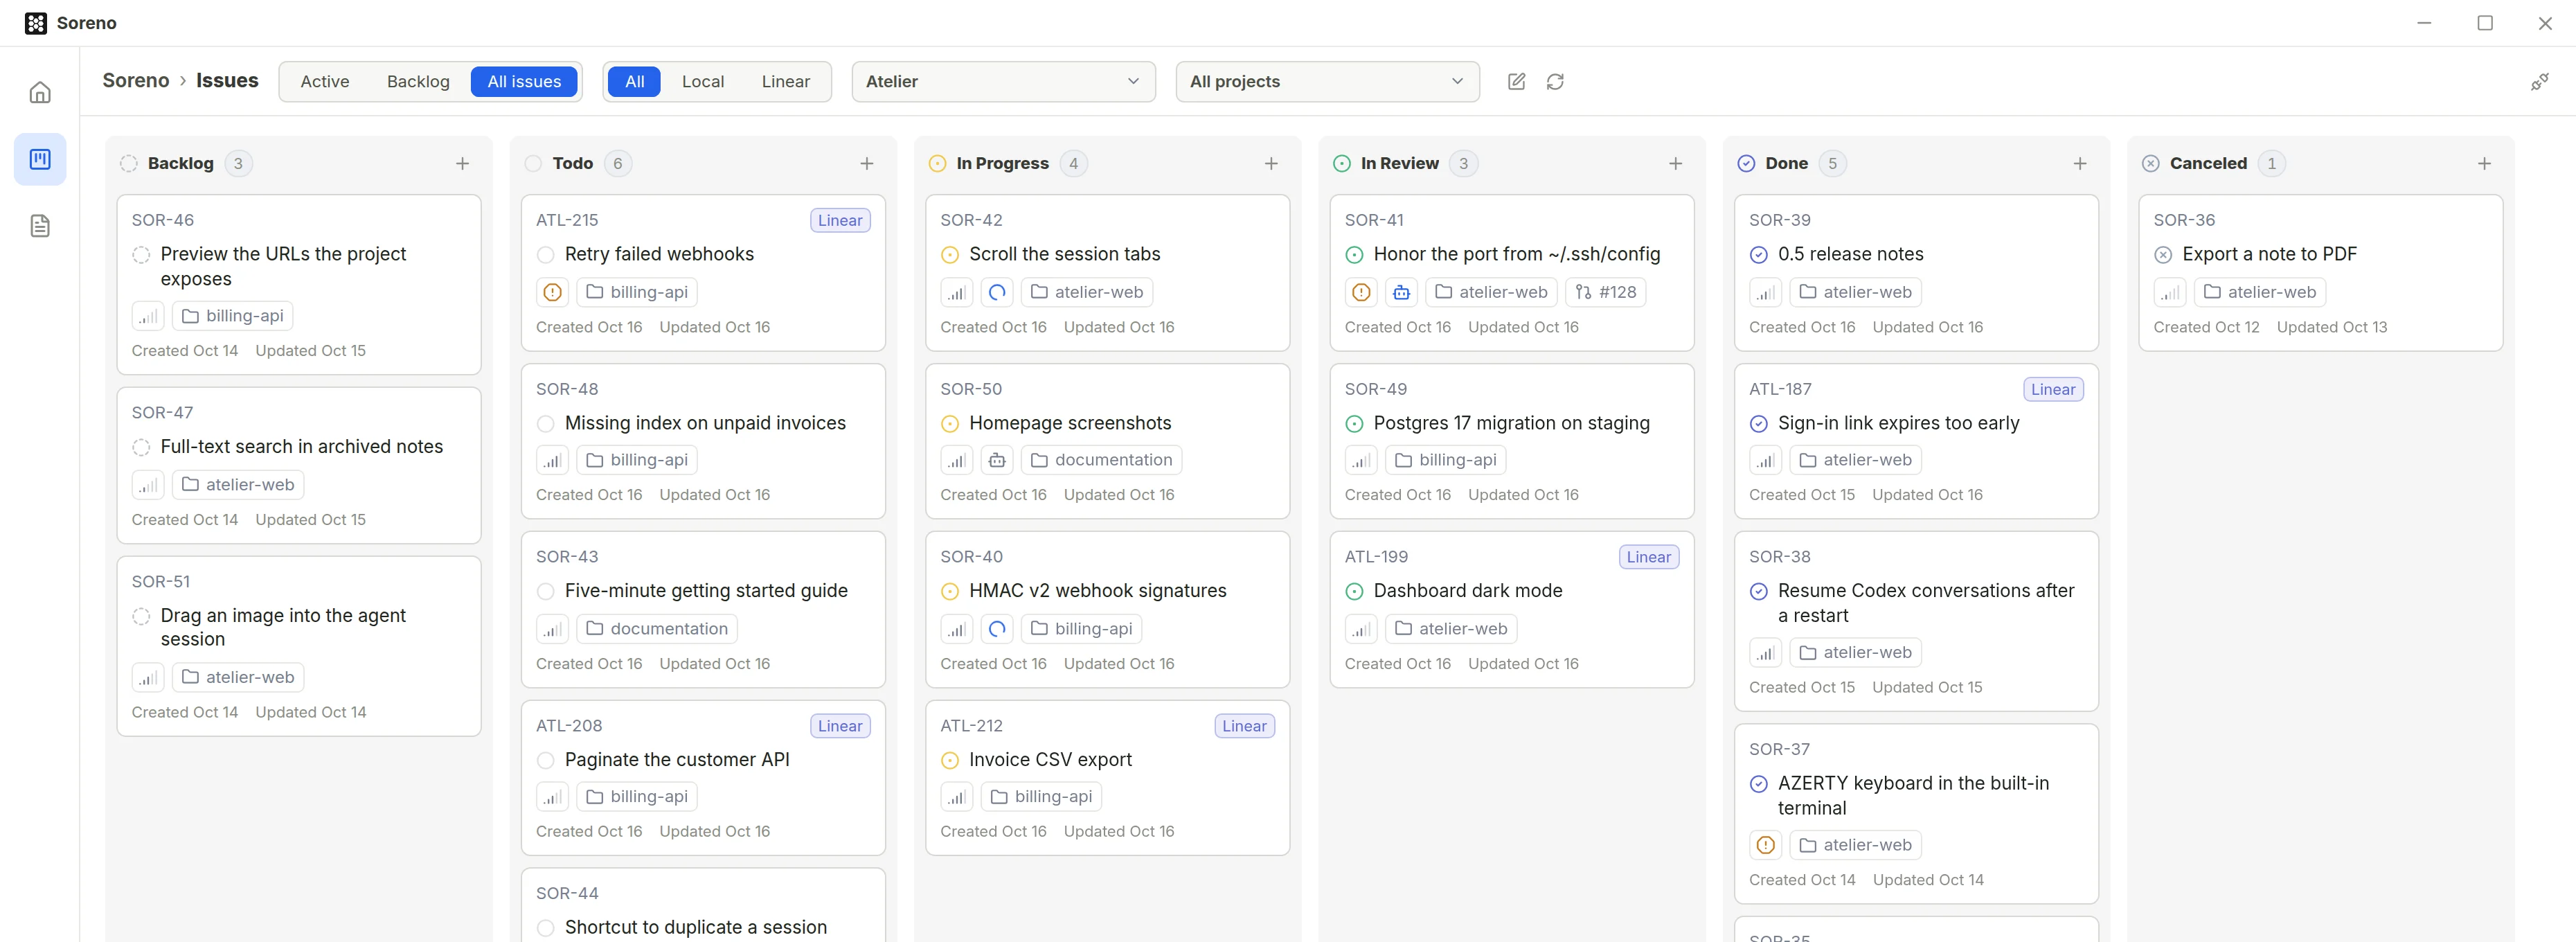Toggle status of Export a note to PDF
Image resolution: width=2576 pixels, height=942 pixels.
click(2163, 255)
